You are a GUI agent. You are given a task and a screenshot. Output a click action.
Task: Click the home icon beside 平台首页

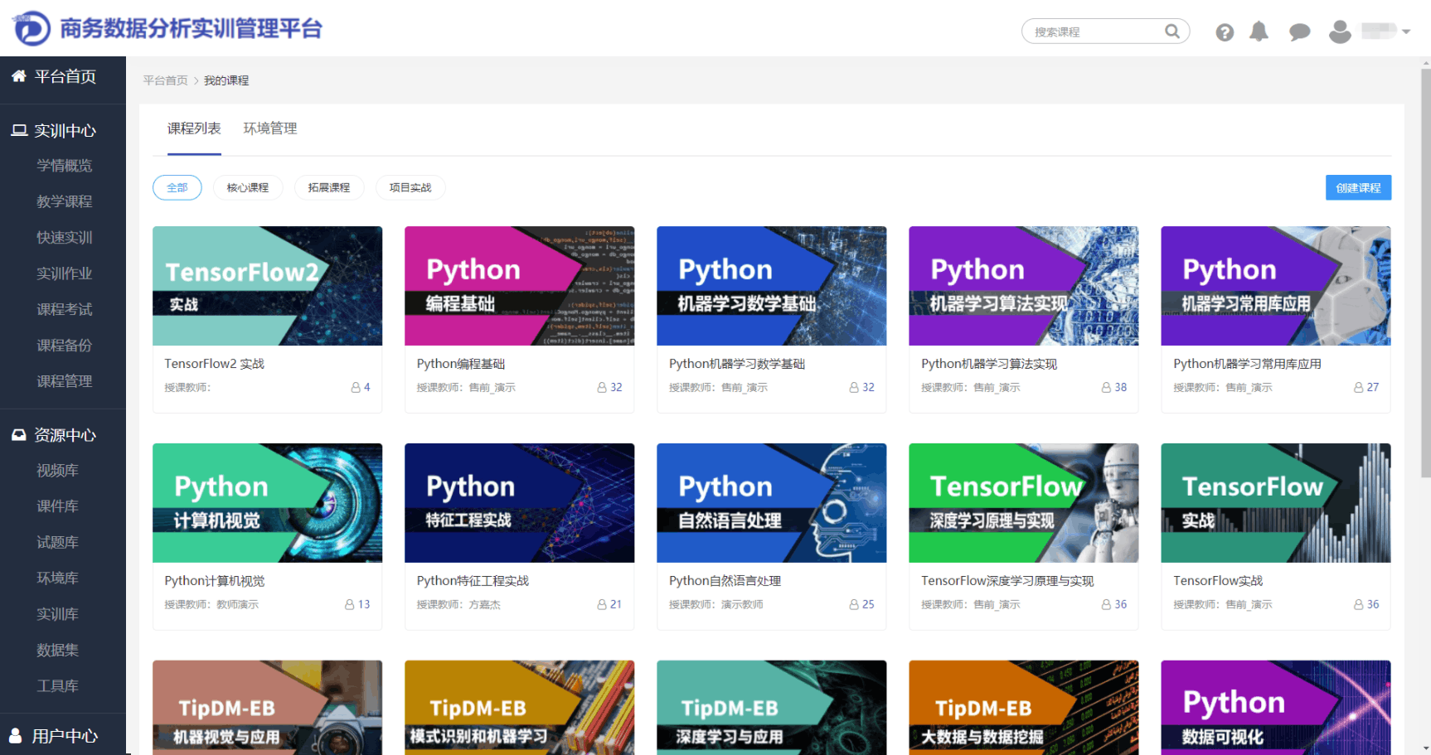coord(18,76)
